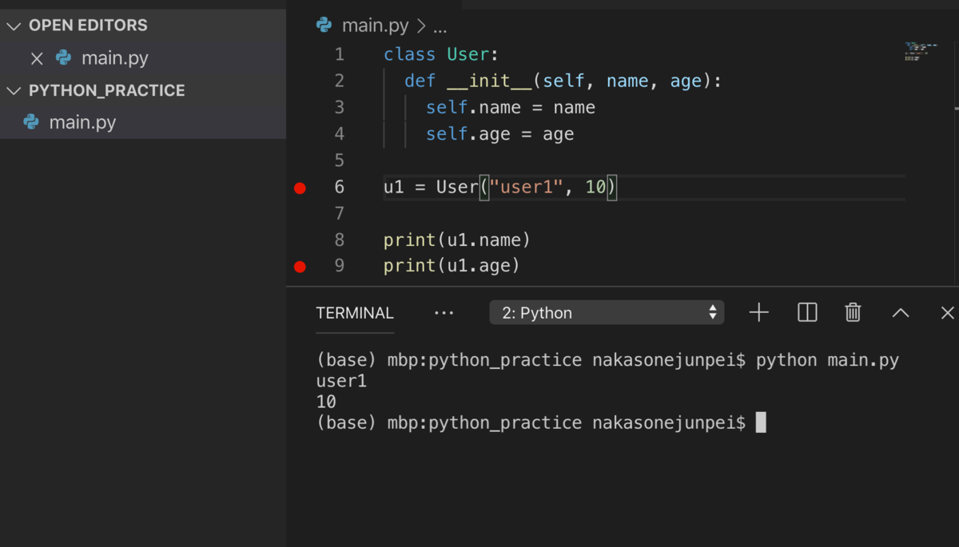Click 'print(u1.name)' on line 8
This screenshot has height=547, width=959.
click(x=457, y=240)
